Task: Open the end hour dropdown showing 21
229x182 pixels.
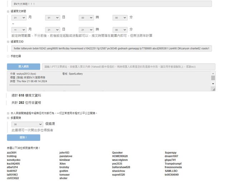Action: point(86,29)
